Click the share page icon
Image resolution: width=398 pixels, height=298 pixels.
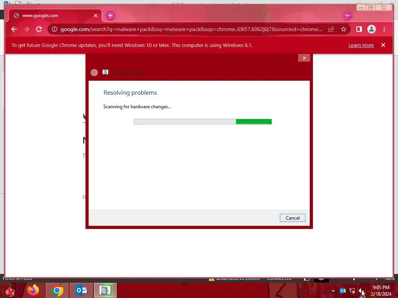tap(331, 29)
